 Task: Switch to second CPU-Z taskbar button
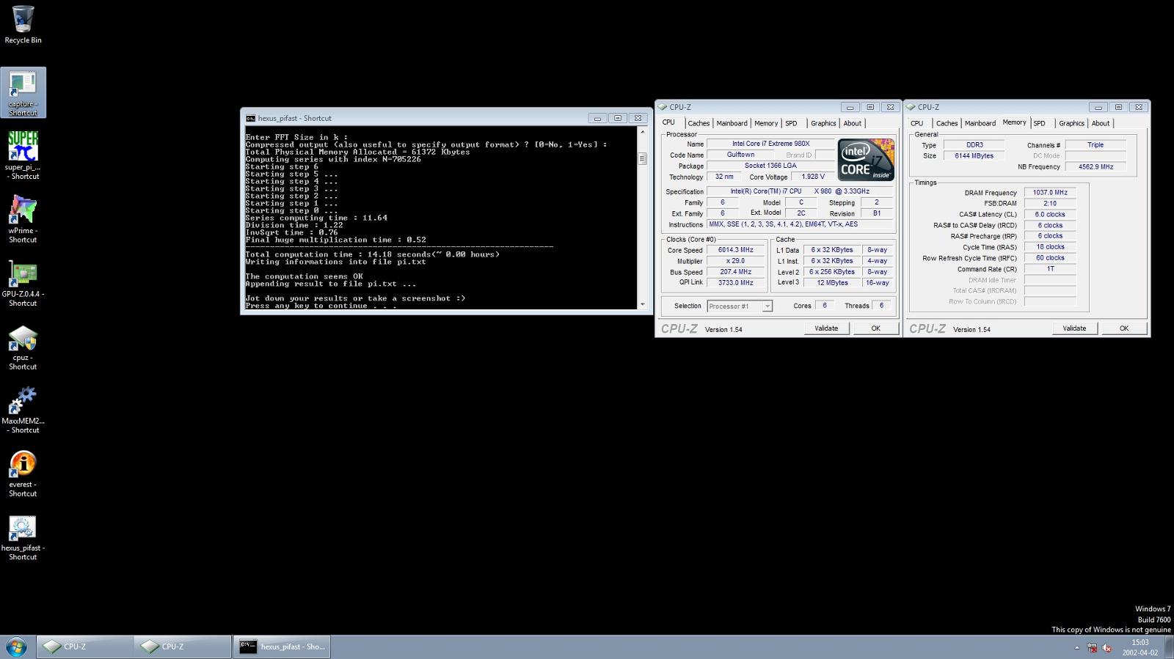pos(183,647)
